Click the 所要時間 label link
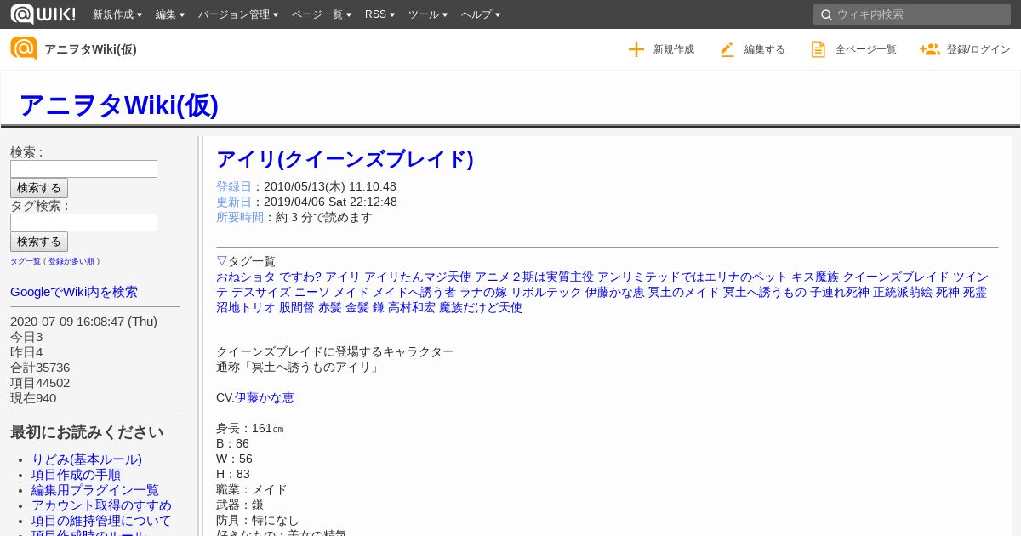The width and height of the screenshot is (1021, 536). 240,217
